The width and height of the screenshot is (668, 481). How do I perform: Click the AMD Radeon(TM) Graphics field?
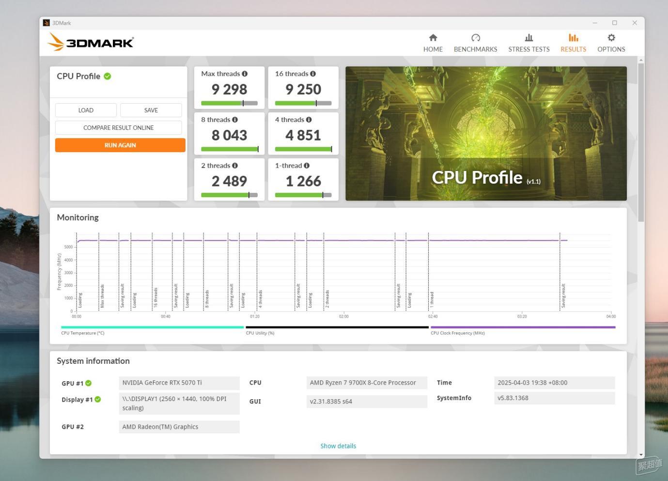(179, 427)
